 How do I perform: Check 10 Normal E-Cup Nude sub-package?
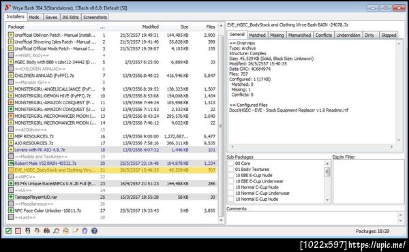click(x=231, y=199)
